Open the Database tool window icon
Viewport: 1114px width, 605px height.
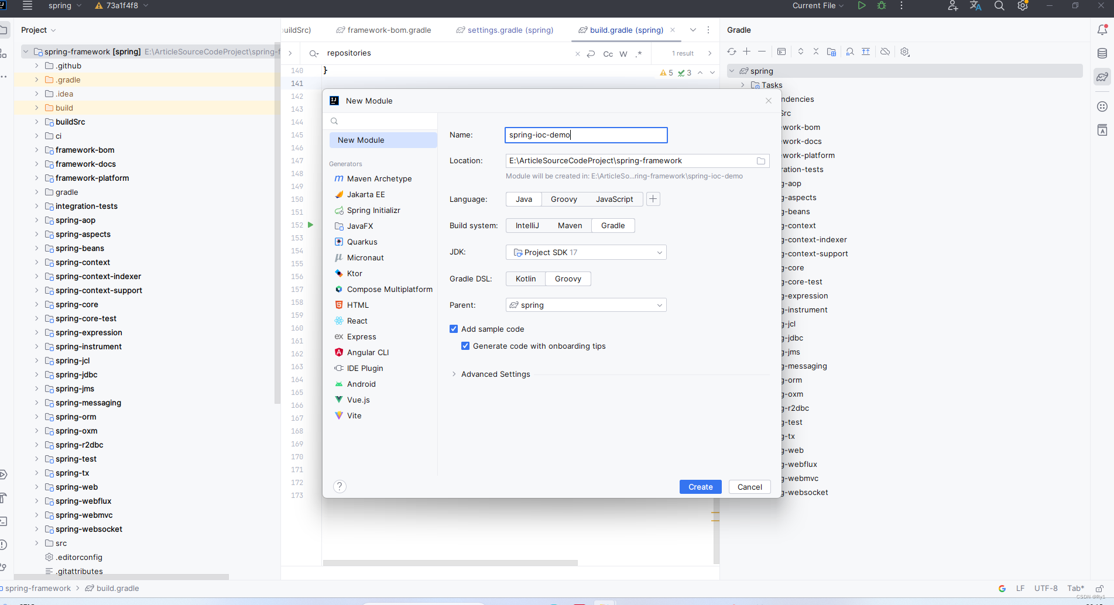click(x=1102, y=53)
